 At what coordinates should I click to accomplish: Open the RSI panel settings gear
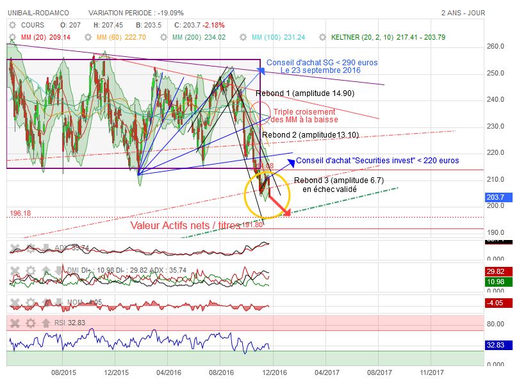pos(31,323)
